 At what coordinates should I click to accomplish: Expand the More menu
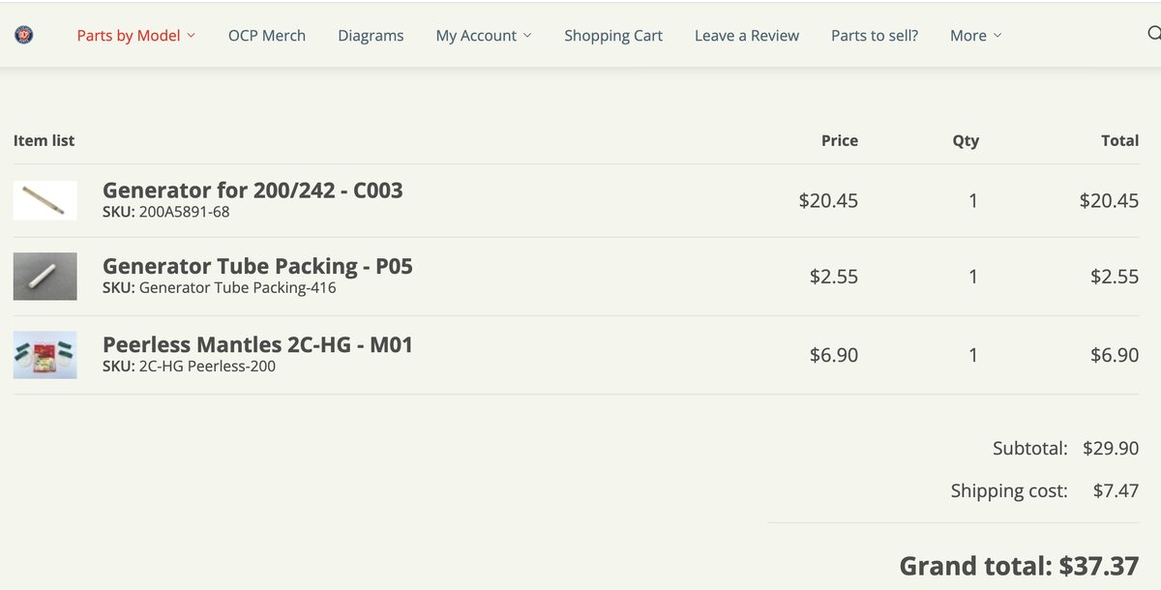pyautogui.click(x=975, y=35)
